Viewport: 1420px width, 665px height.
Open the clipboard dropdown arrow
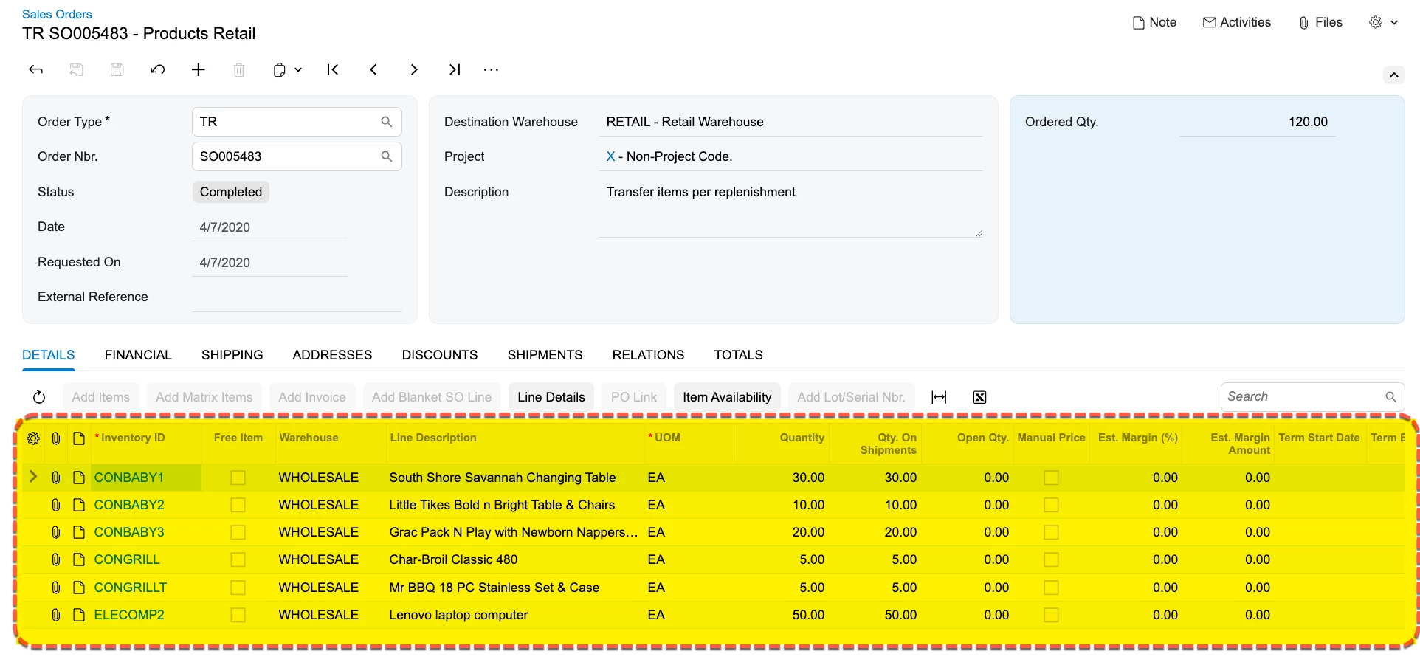pos(298,70)
